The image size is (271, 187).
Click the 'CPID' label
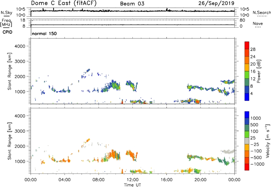(7, 32)
